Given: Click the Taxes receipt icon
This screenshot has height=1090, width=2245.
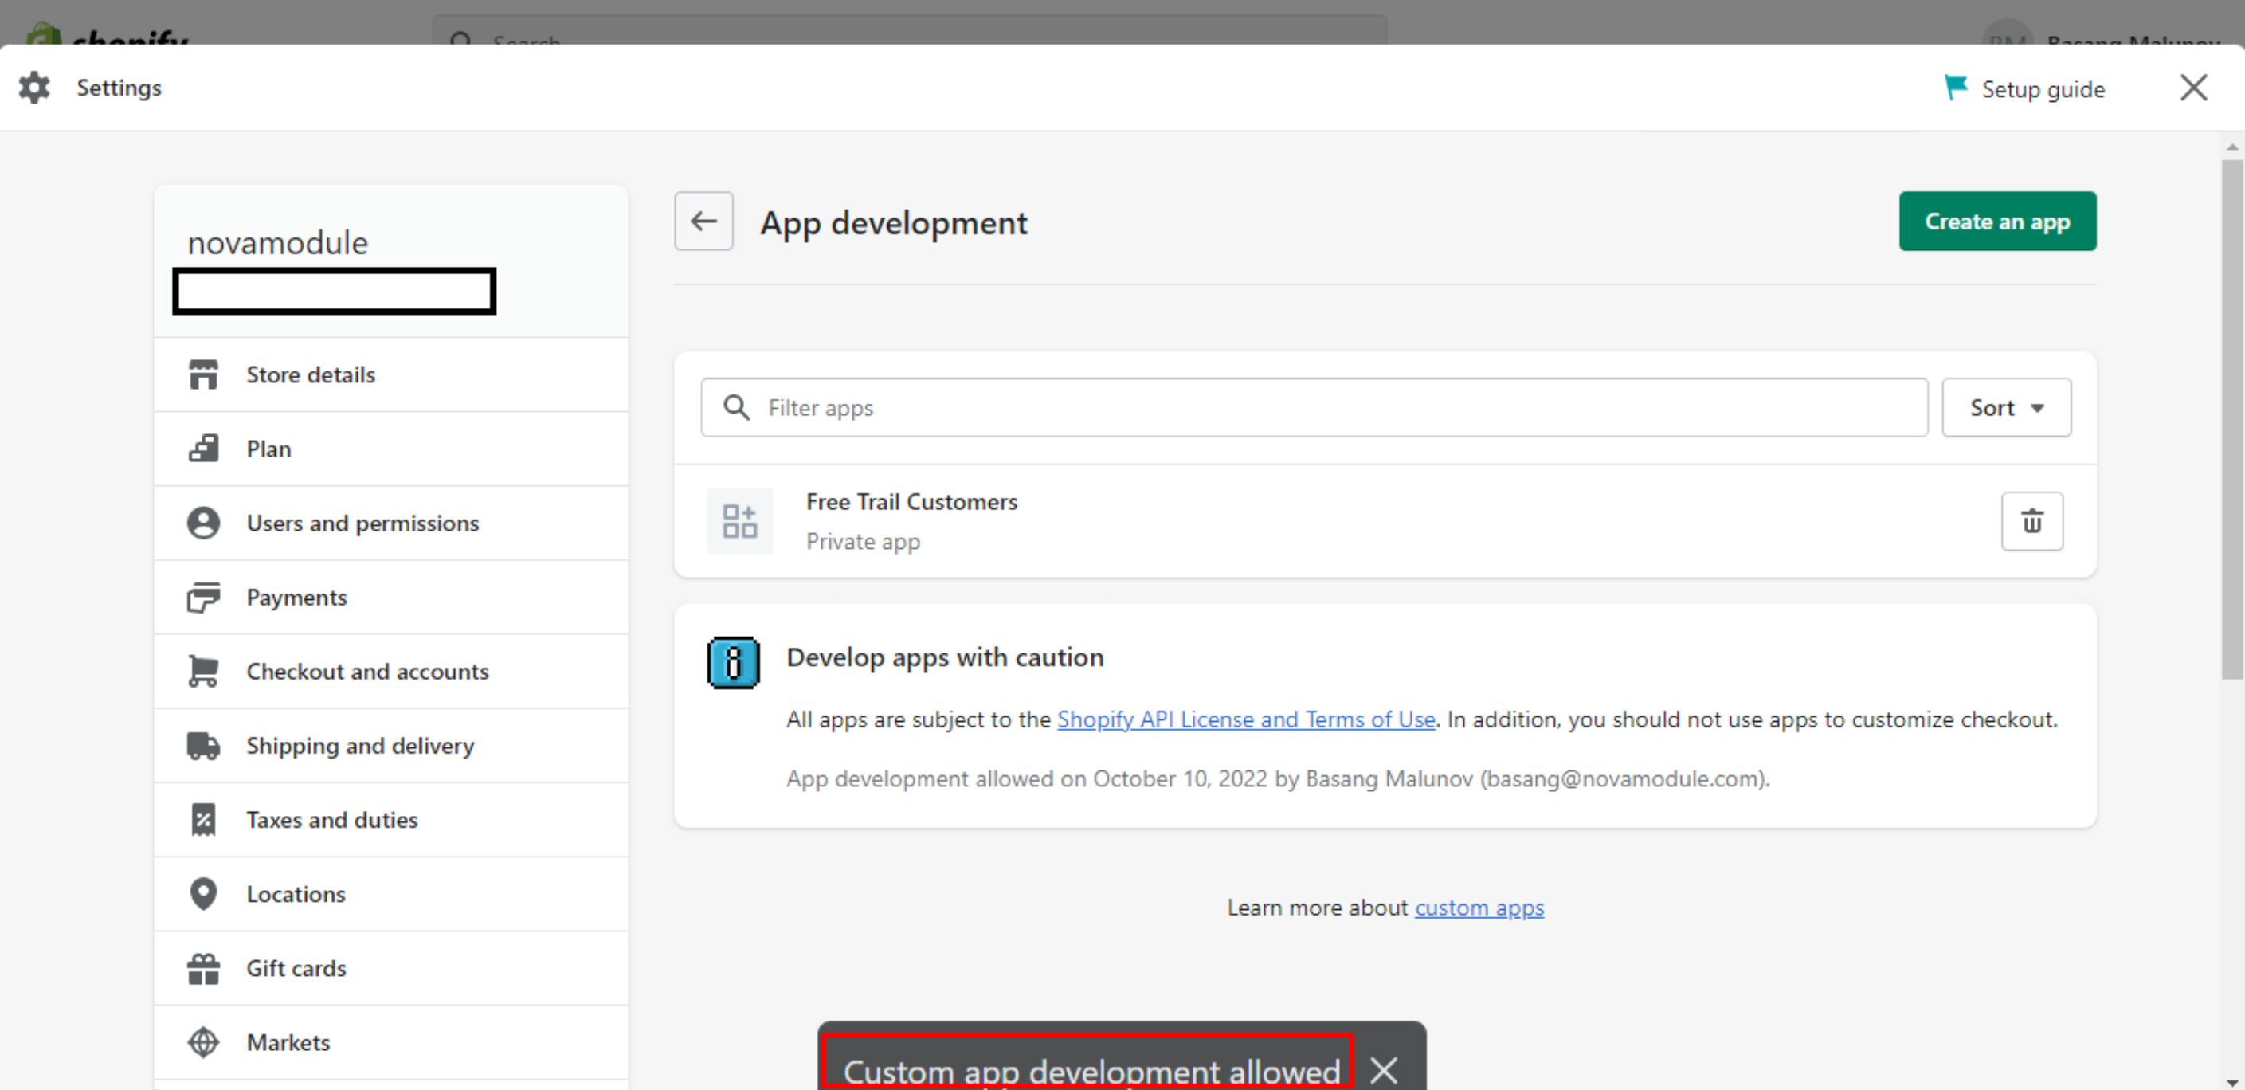Looking at the screenshot, I should coord(203,820).
